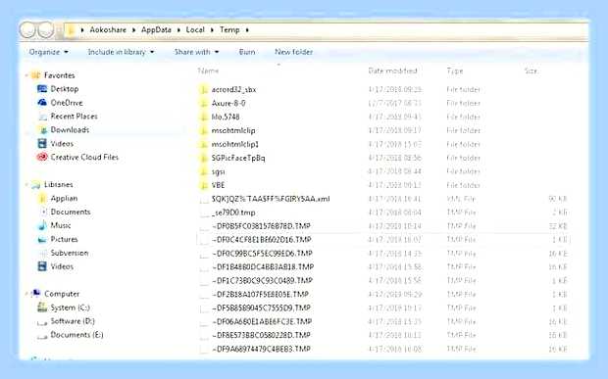This screenshot has height=379, width=608.
Task: Collapse the Libraries tree group
Action: click(26, 185)
